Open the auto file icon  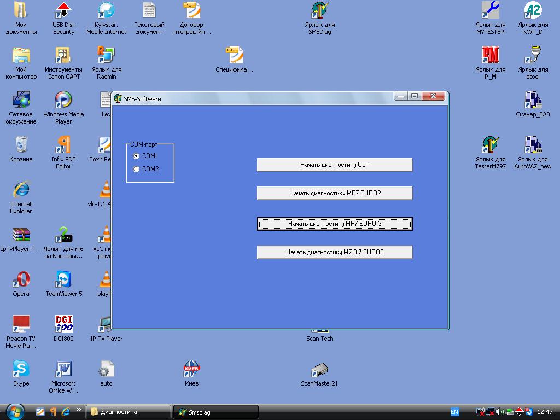pyautogui.click(x=107, y=374)
